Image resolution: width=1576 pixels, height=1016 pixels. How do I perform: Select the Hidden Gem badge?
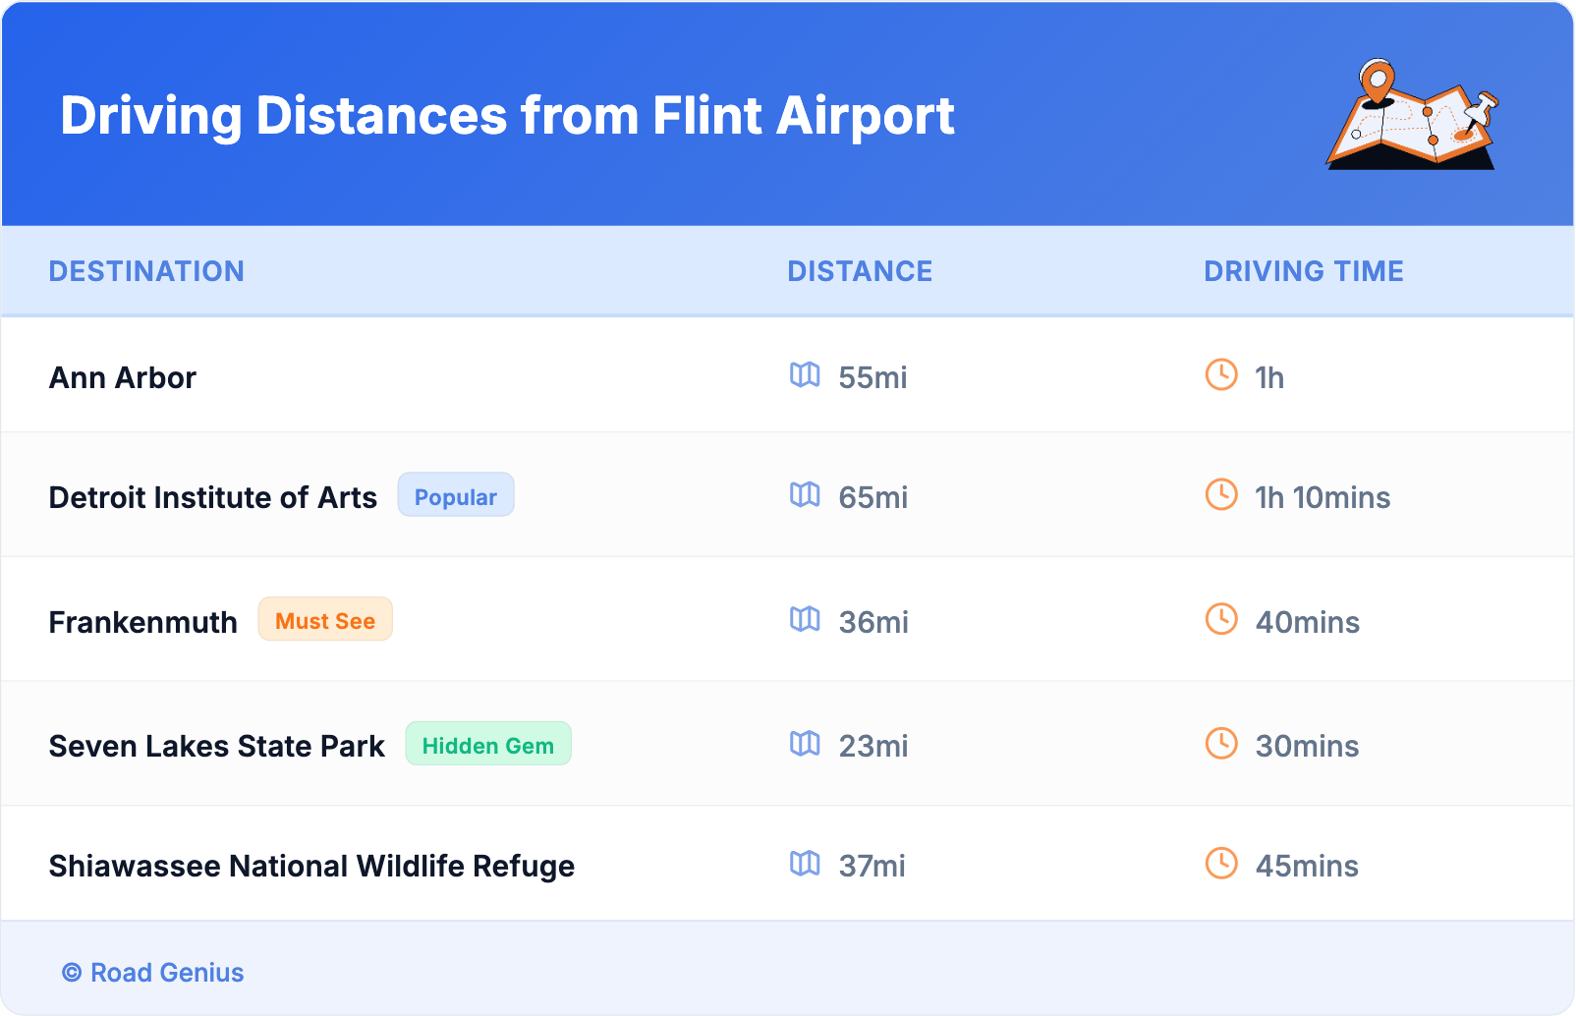(x=487, y=745)
